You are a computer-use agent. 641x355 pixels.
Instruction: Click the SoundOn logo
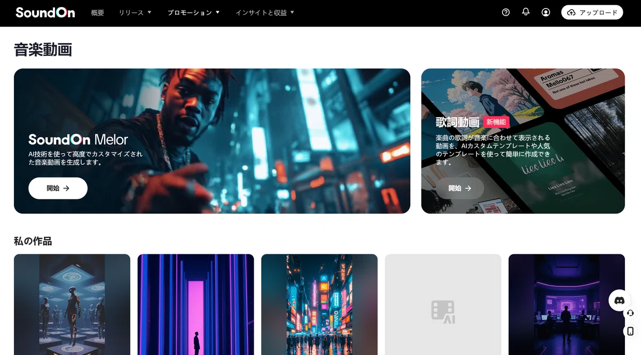[45, 12]
